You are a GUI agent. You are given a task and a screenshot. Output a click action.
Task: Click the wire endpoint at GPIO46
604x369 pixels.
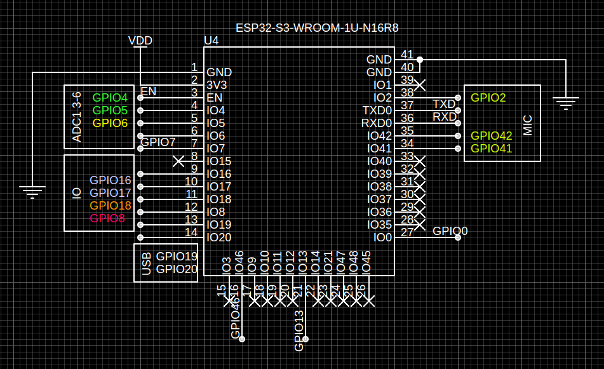tap(242, 339)
